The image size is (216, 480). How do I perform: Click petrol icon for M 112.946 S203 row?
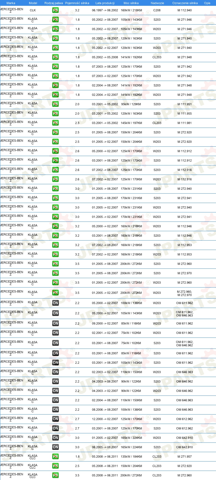[56, 236]
